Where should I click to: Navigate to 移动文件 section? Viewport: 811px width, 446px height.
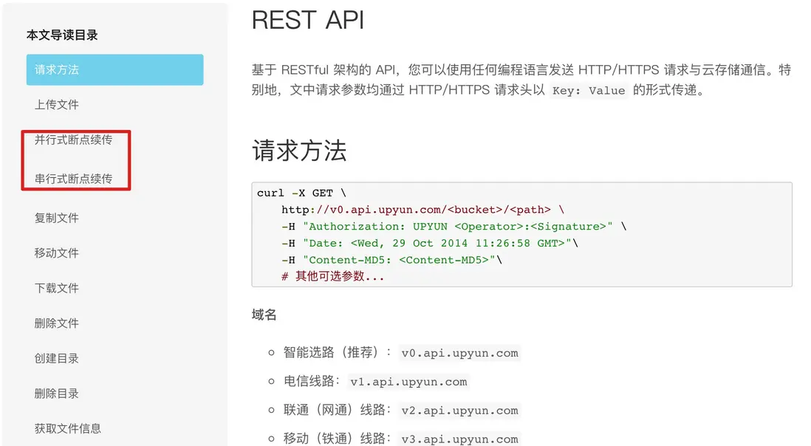point(57,253)
